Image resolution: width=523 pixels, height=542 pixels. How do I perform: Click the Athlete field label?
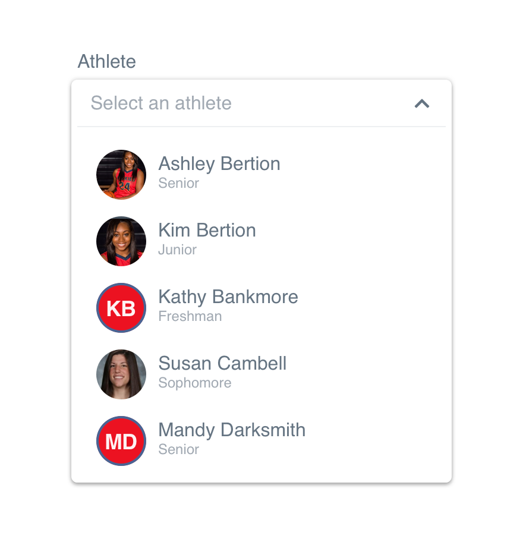pos(106,62)
